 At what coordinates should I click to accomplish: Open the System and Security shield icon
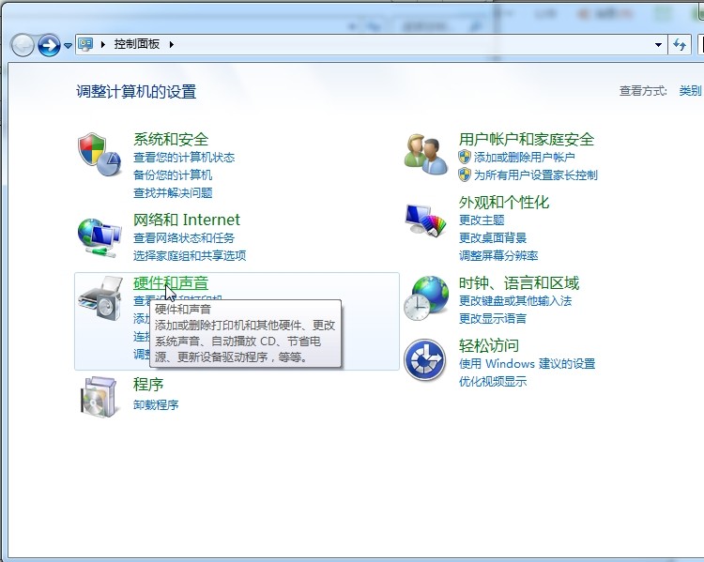(99, 155)
